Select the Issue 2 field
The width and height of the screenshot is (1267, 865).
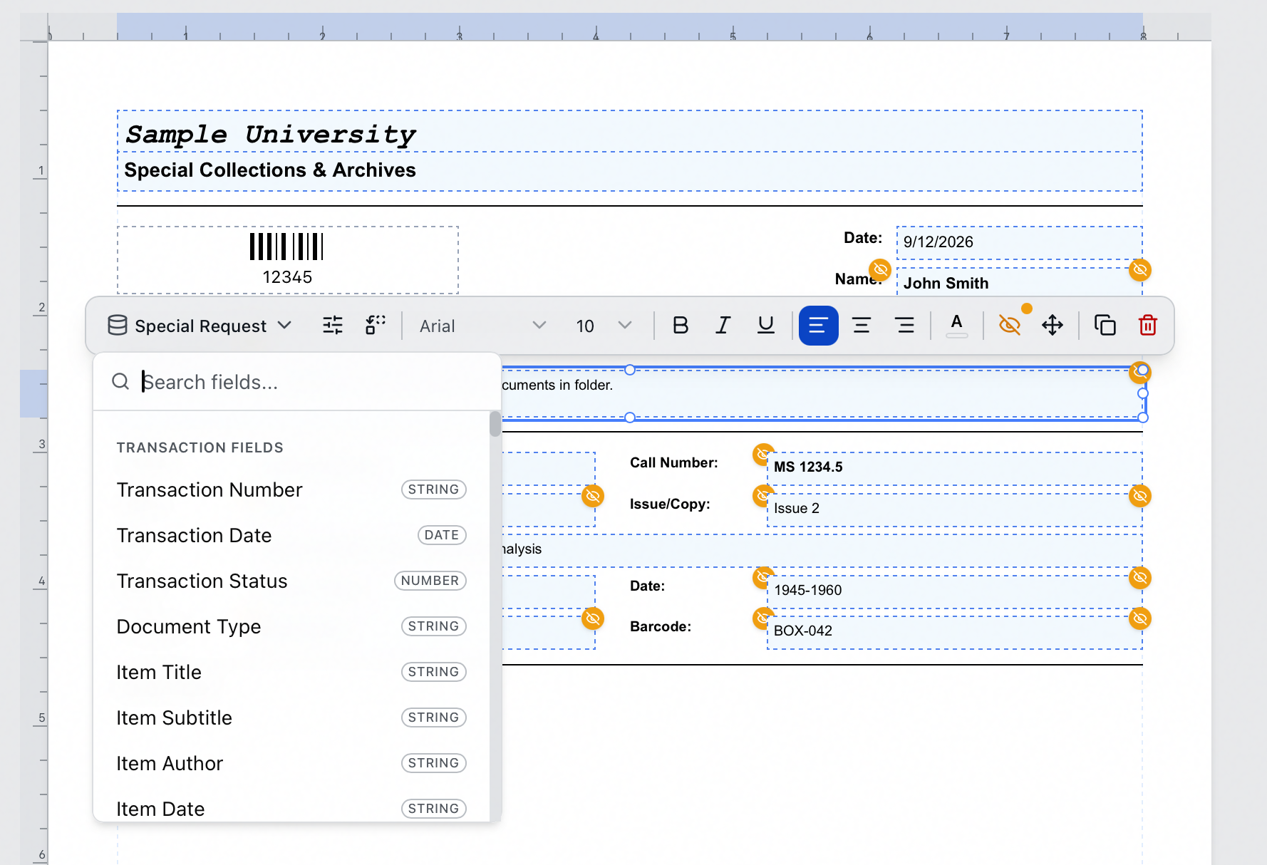954,509
